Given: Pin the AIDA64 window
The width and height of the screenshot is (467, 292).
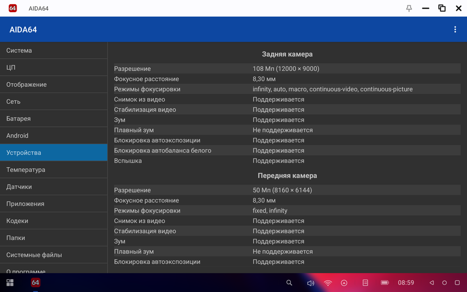Looking at the screenshot, I should point(409,9).
